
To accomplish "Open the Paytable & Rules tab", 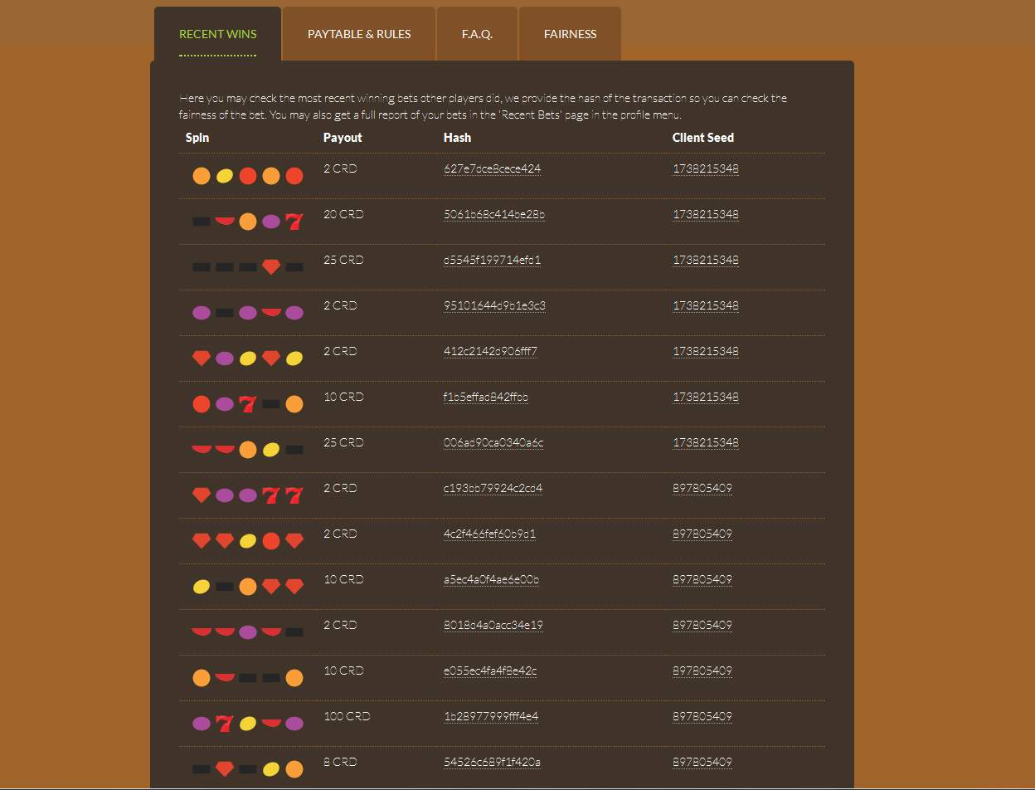I will (x=359, y=34).
